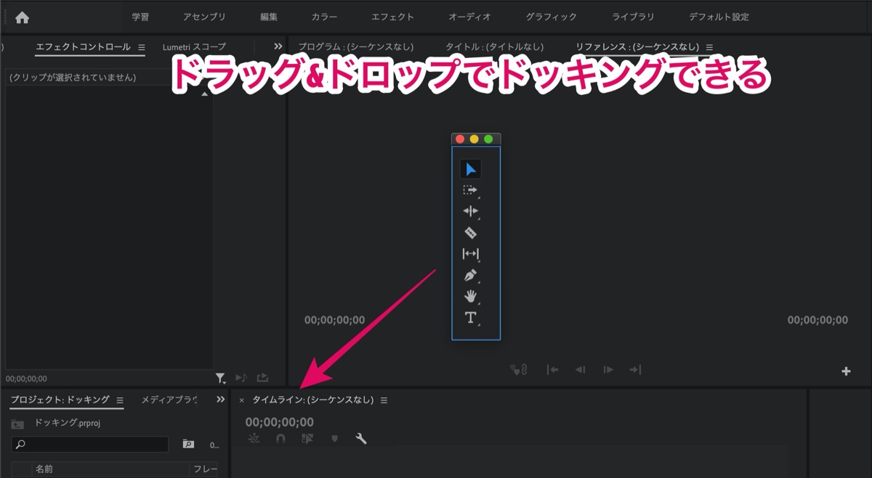The image size is (872, 478).
Task: Open the プロジェクト: ドッキング tab
Action: [60, 400]
